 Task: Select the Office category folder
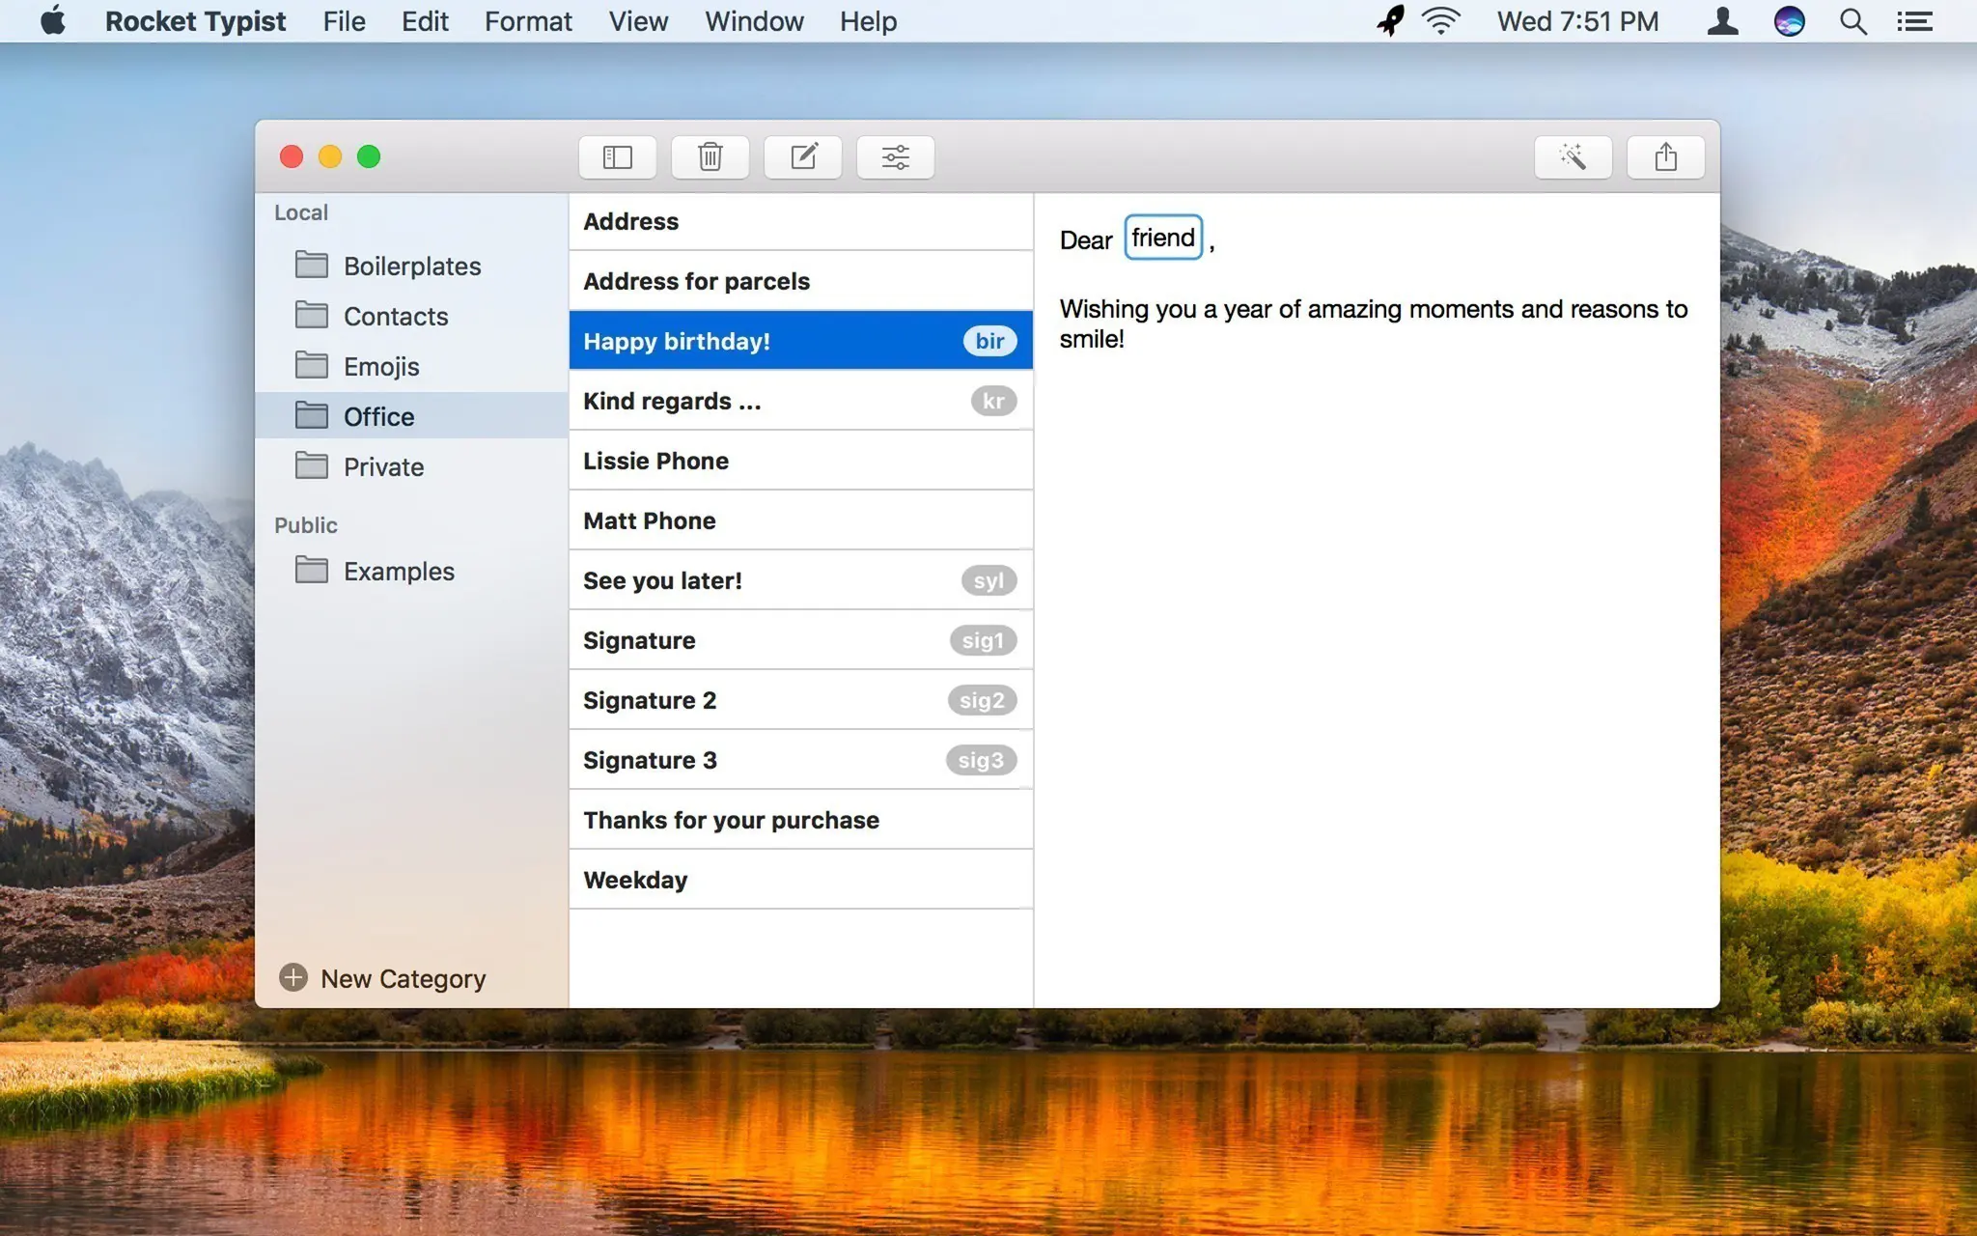[x=378, y=416]
